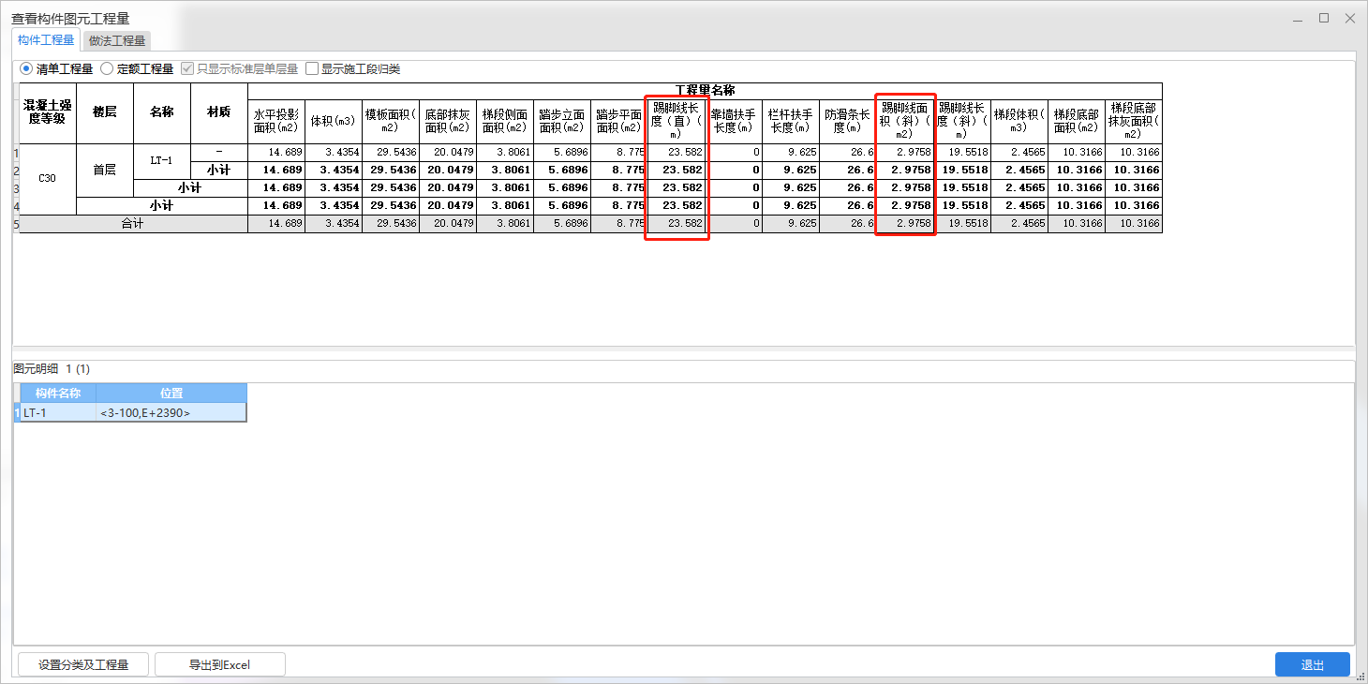Toggle 只显示标准层单层量 checkbox
Screen dimensions: 1368x684
239,68
